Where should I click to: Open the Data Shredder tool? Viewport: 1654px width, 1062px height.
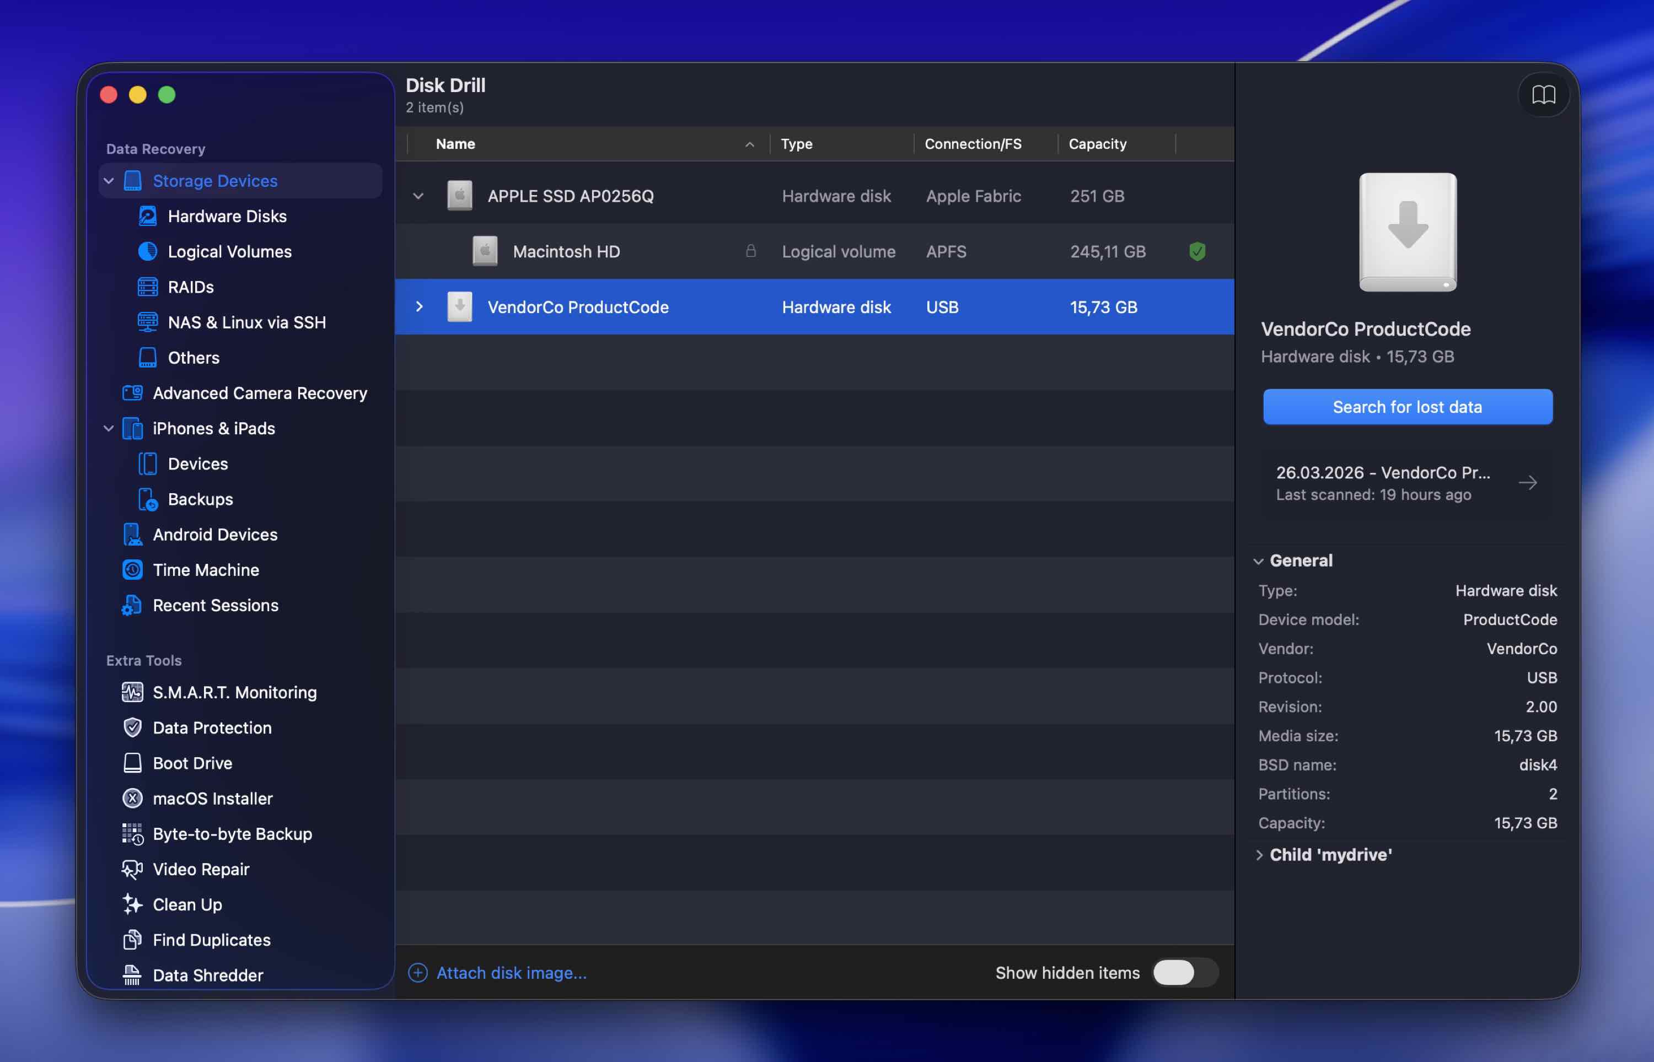point(241,975)
